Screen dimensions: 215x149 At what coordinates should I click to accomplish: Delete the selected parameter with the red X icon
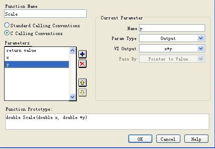pos(83,64)
